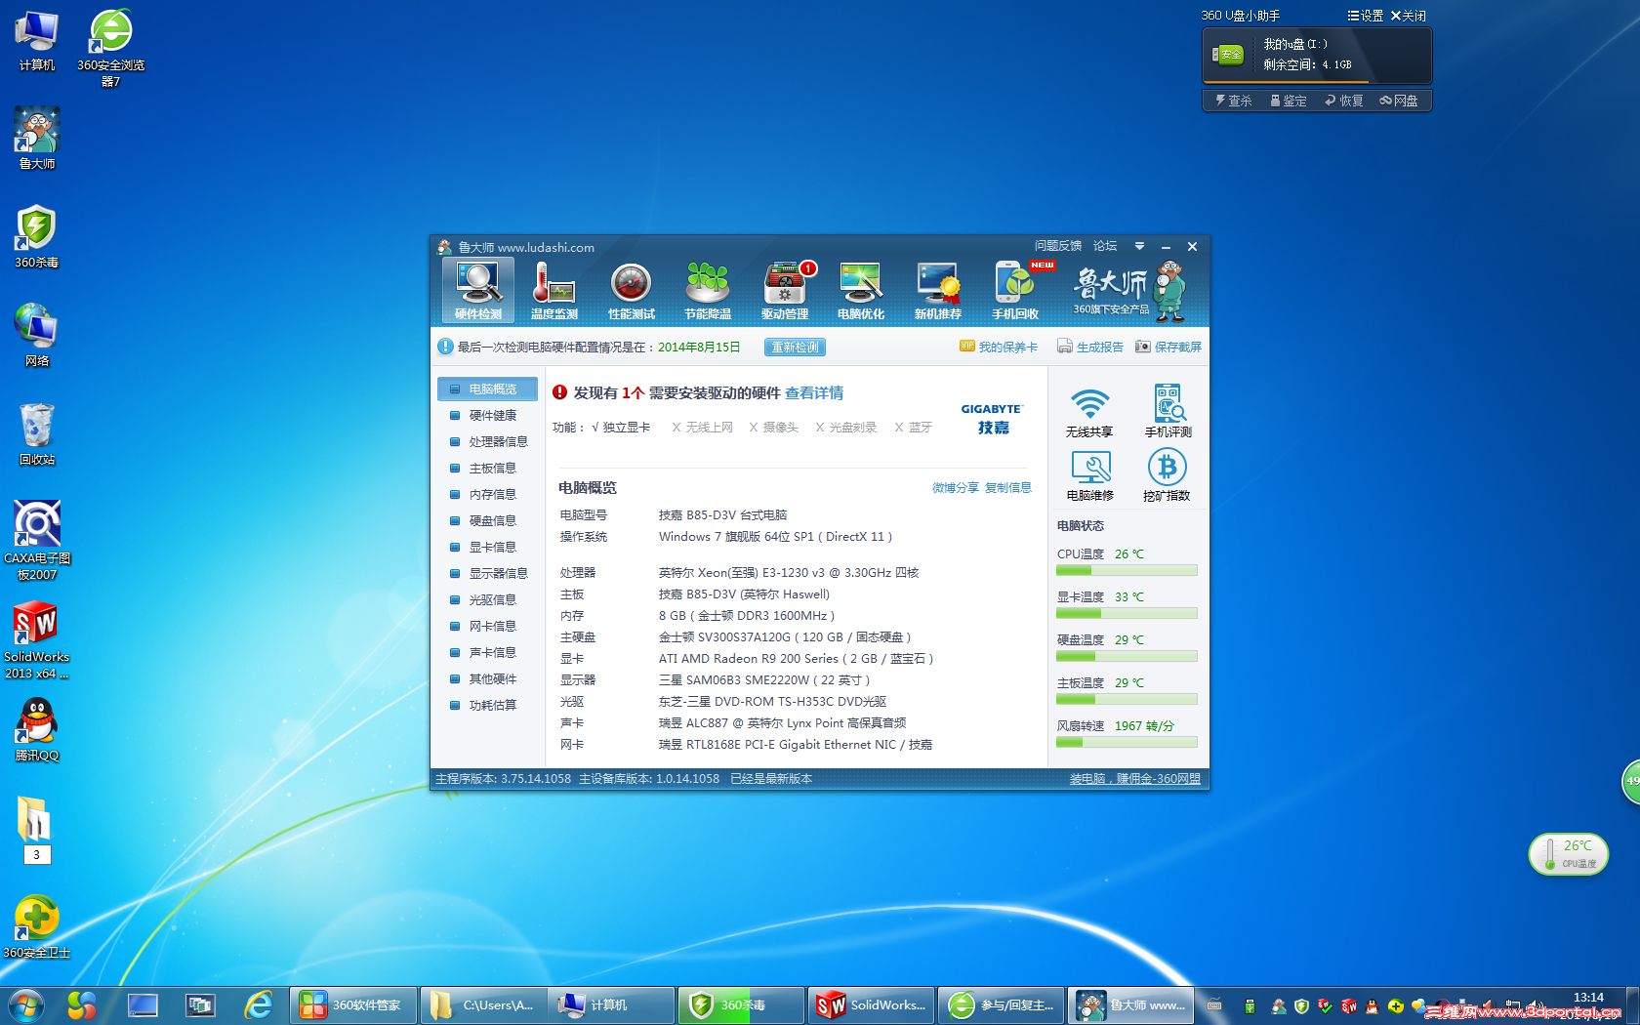Open the 光驱信息 optical drive section
Image resolution: width=1640 pixels, height=1025 pixels.
(487, 599)
